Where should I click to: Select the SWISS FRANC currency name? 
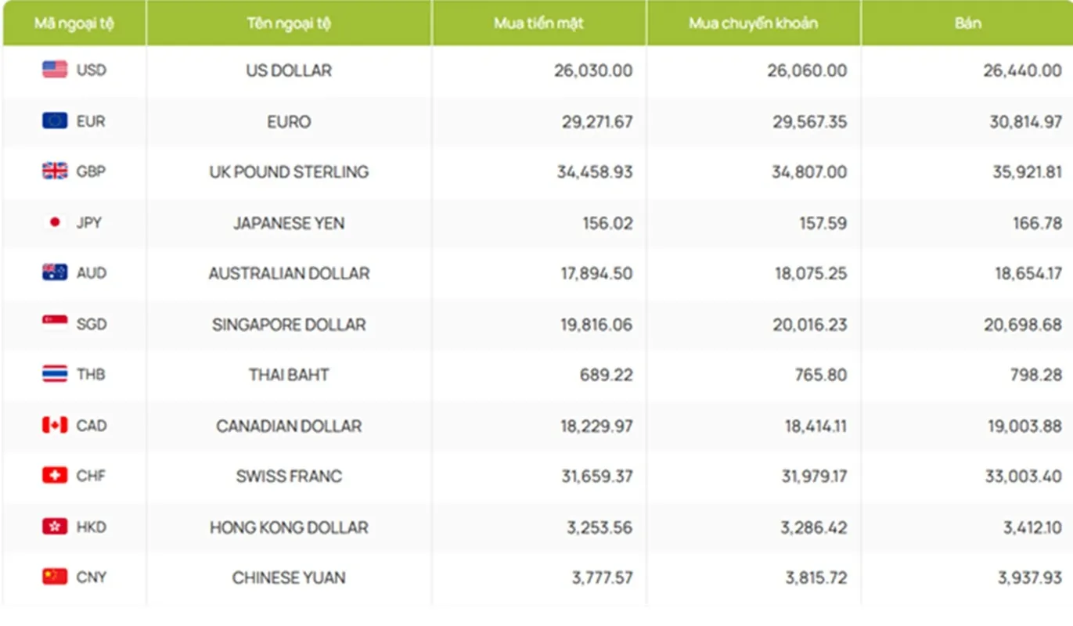(289, 476)
